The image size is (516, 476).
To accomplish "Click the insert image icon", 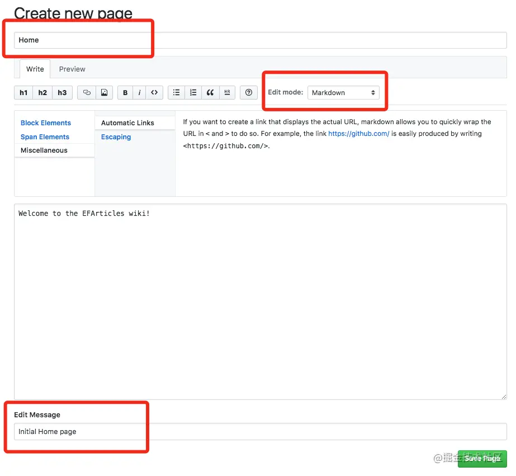I will (105, 92).
